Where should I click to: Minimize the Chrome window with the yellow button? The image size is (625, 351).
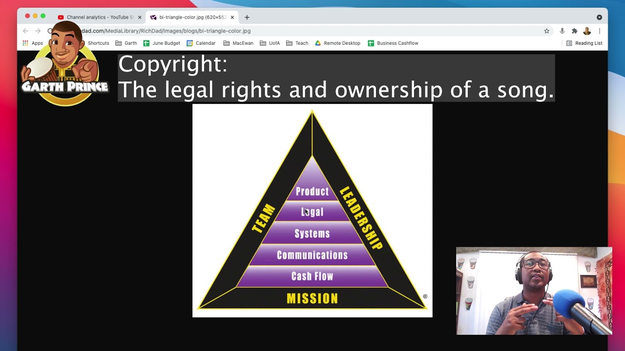35,16
